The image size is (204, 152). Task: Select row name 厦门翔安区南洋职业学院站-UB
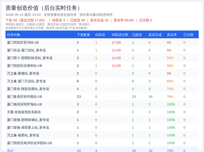coord(29,143)
